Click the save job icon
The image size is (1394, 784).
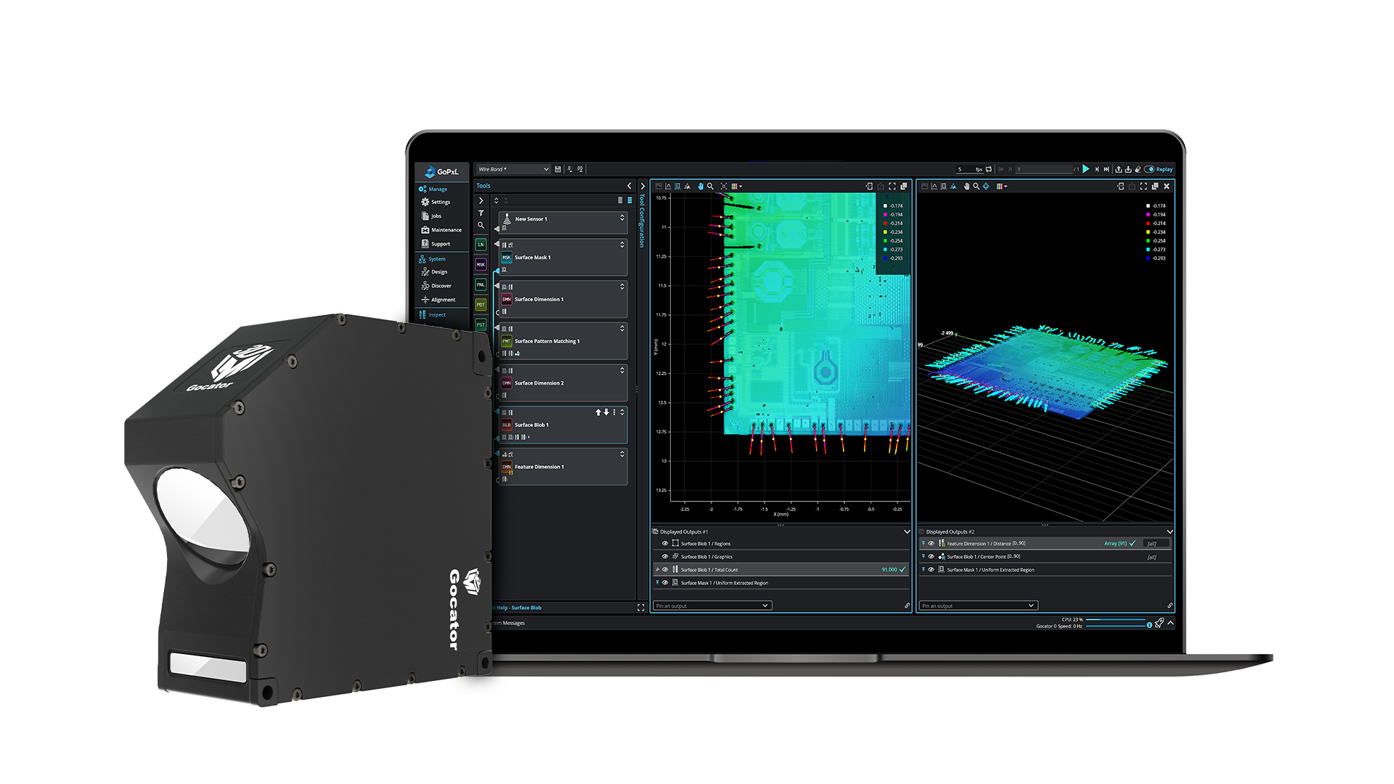tap(558, 169)
